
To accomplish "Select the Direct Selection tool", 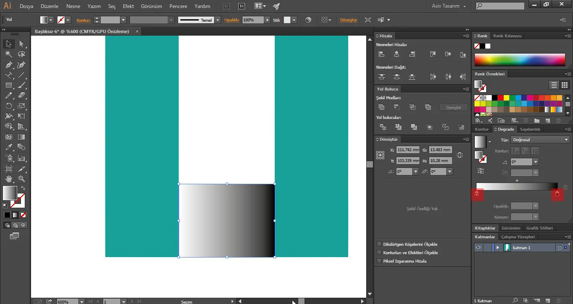I will point(22,44).
